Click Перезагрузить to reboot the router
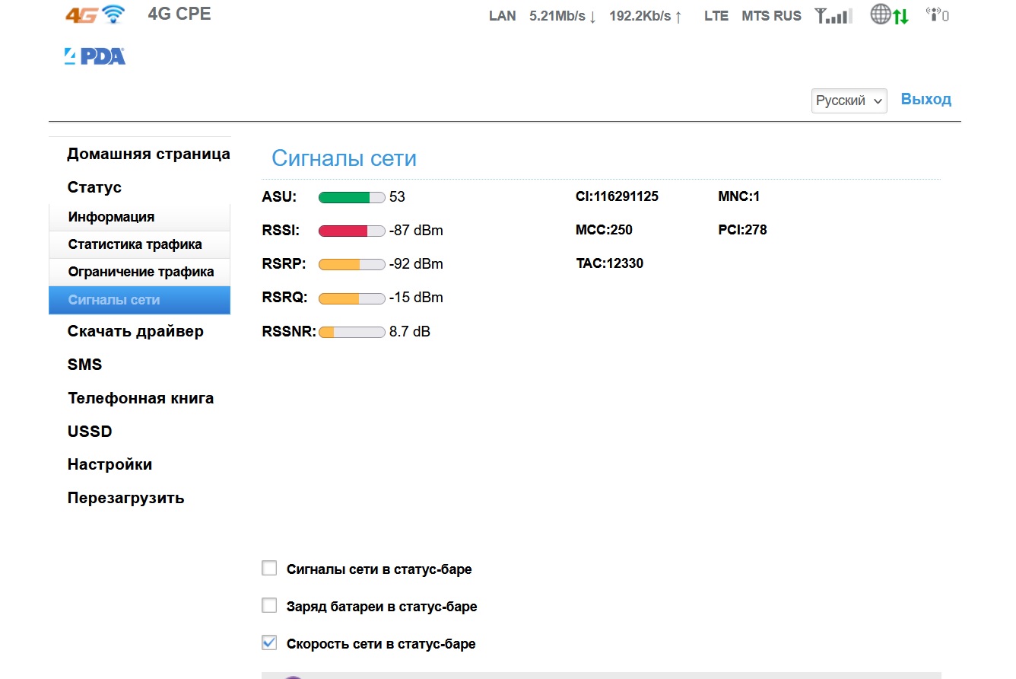Screen dimensions: 1016x679 pyautogui.click(x=125, y=499)
